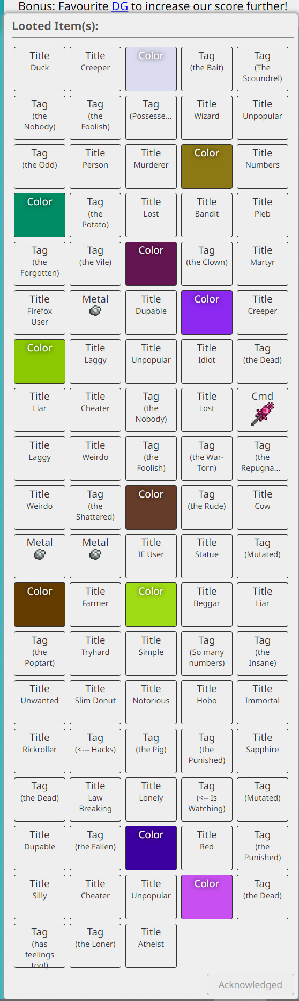Select the Metal item above the Color tile
299x1001 pixels.
point(40,556)
